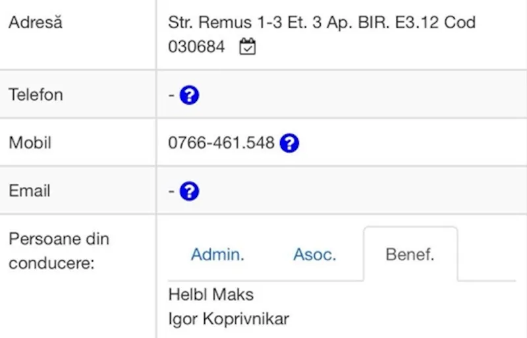The image size is (527, 338).
Task: Select the Benef. tab
Action: click(410, 254)
